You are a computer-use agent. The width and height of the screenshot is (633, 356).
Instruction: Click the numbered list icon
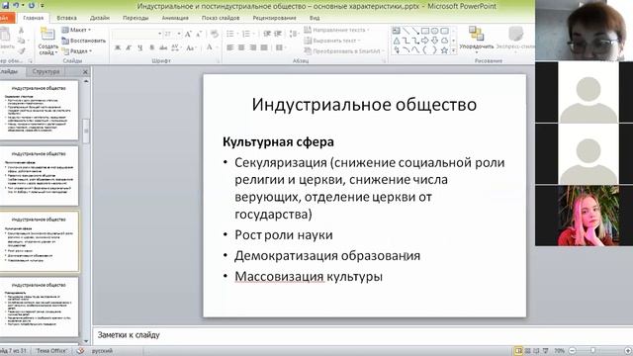click(247, 34)
